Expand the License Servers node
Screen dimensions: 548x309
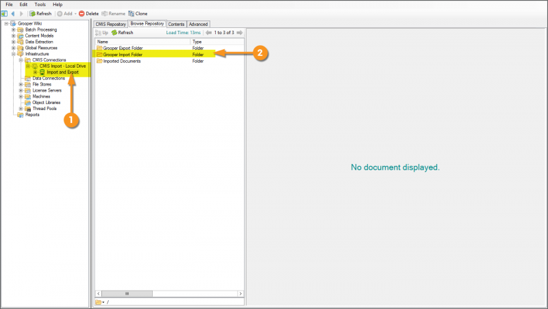pyautogui.click(x=21, y=90)
